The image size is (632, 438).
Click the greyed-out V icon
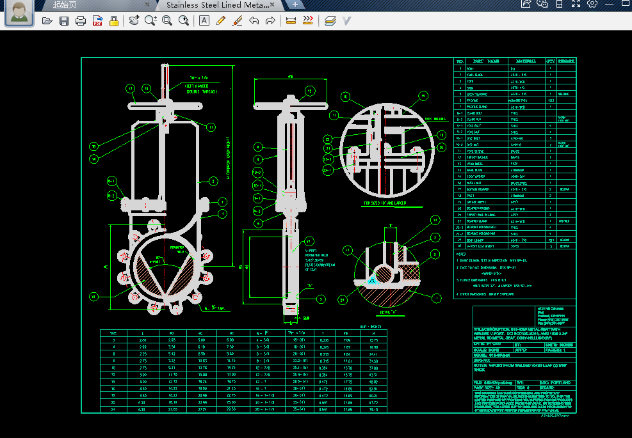pyautogui.click(x=346, y=20)
